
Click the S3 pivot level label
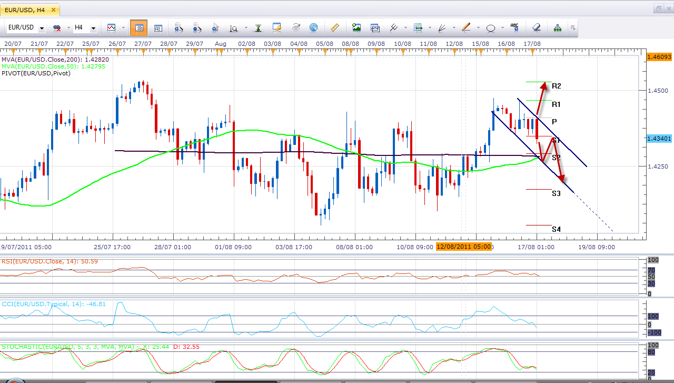[556, 193]
